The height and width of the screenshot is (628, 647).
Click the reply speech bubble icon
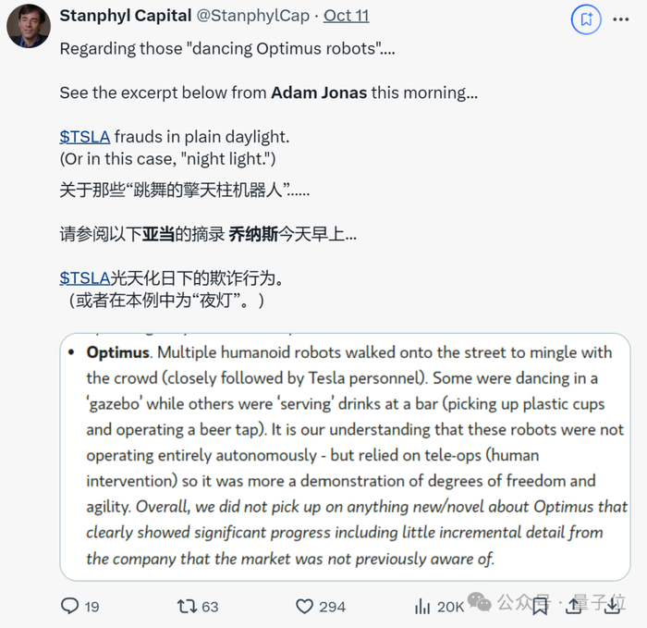point(69,606)
